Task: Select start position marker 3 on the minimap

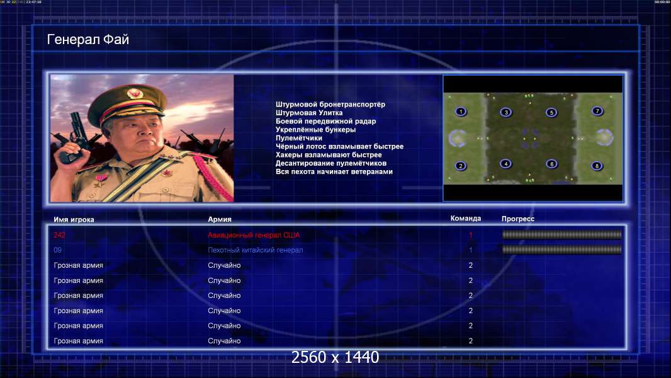Action: coord(506,112)
